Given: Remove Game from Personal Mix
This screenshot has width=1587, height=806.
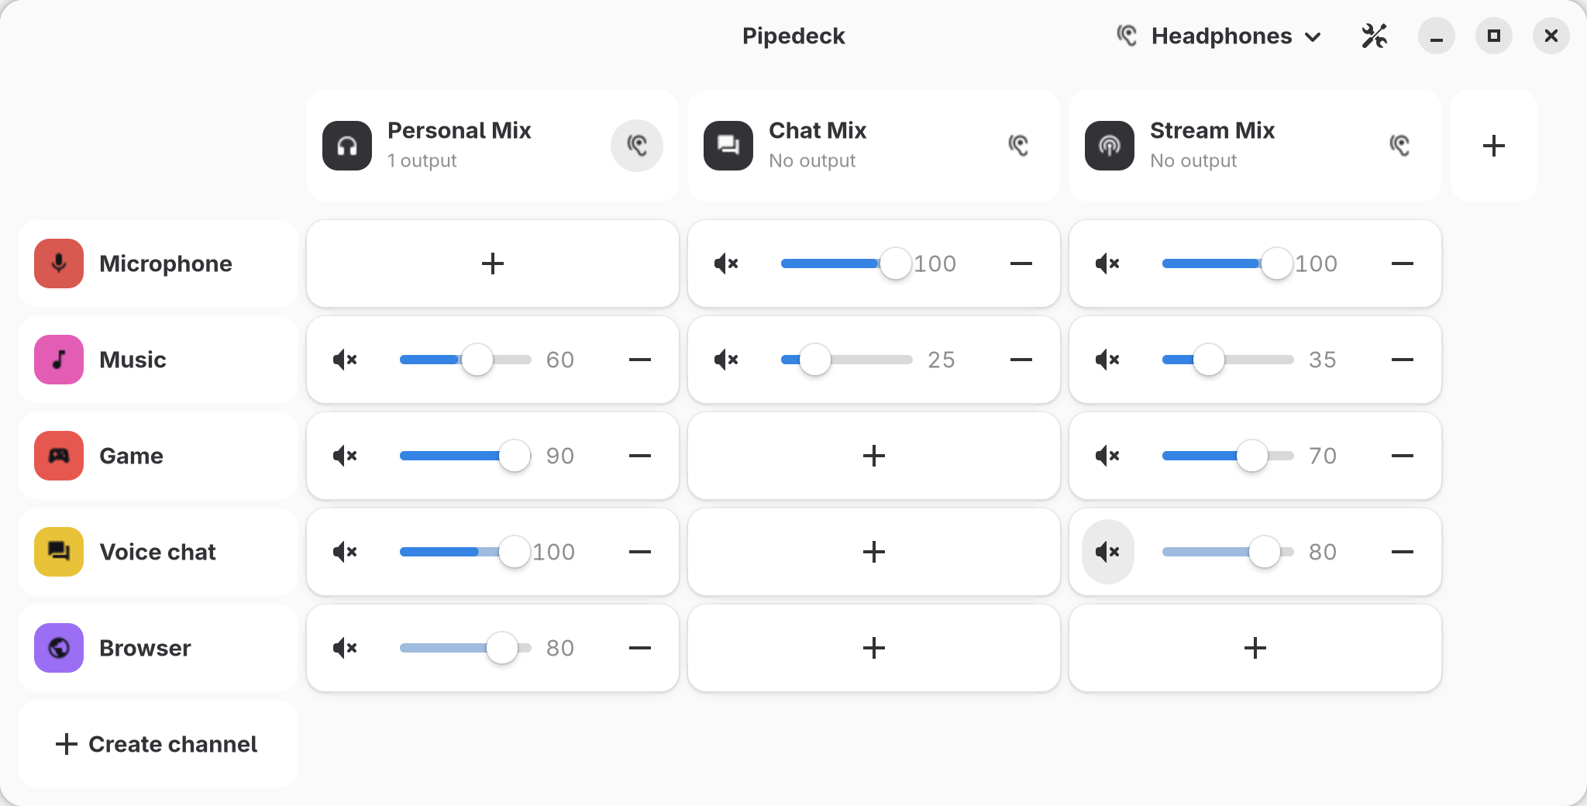Looking at the screenshot, I should pyautogui.click(x=640, y=456).
